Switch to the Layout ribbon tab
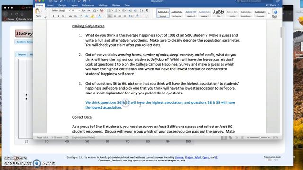 coord(74,5)
